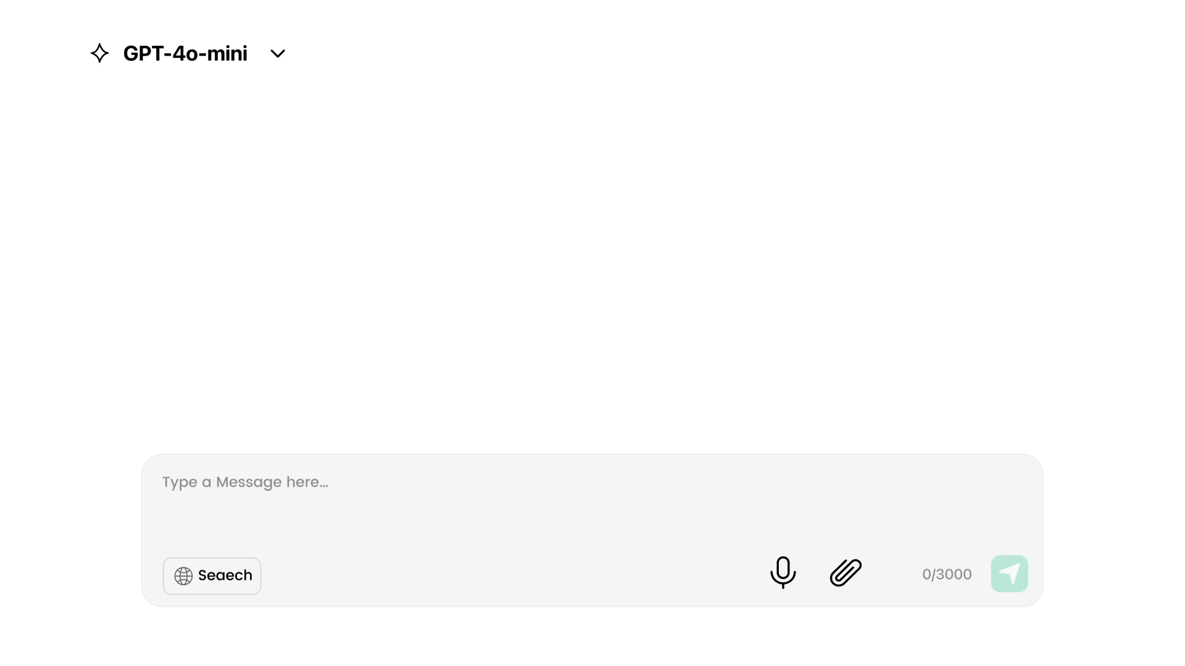Image resolution: width=1185 pixels, height=666 pixels.
Task: Click the 0/3000 character counter
Action: [x=946, y=574]
